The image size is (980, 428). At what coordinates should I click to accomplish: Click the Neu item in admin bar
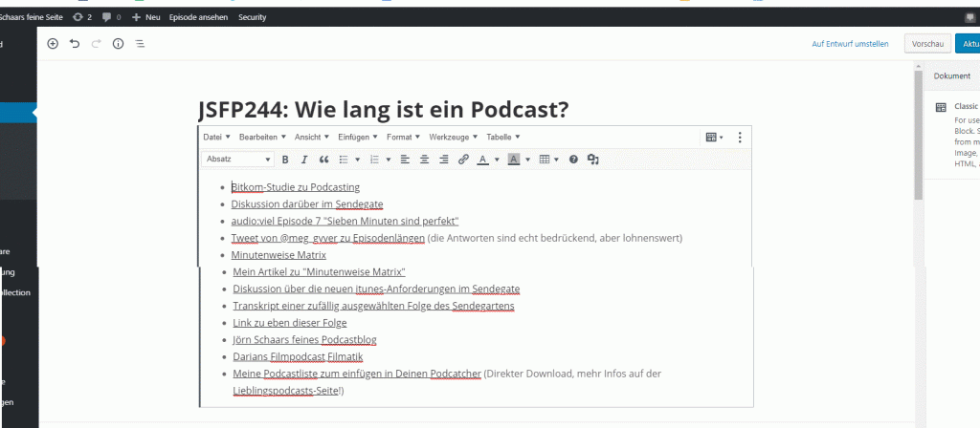[146, 17]
